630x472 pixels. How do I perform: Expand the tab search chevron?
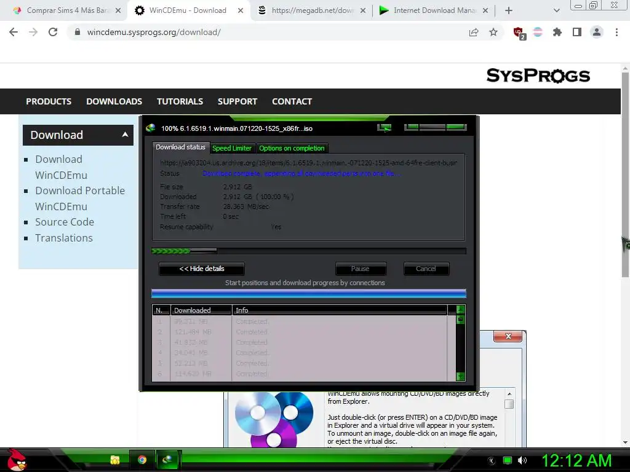[x=556, y=10]
